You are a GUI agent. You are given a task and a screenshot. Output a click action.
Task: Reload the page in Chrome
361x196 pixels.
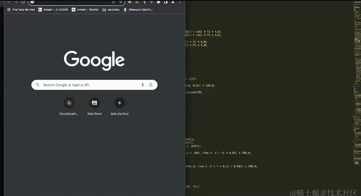[23, 2]
